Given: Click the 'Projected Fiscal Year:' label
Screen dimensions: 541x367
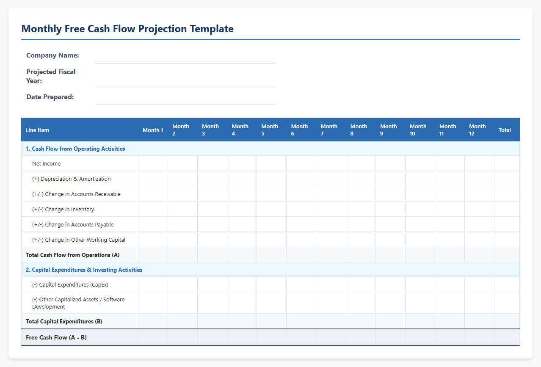Looking at the screenshot, I should 51,76.
